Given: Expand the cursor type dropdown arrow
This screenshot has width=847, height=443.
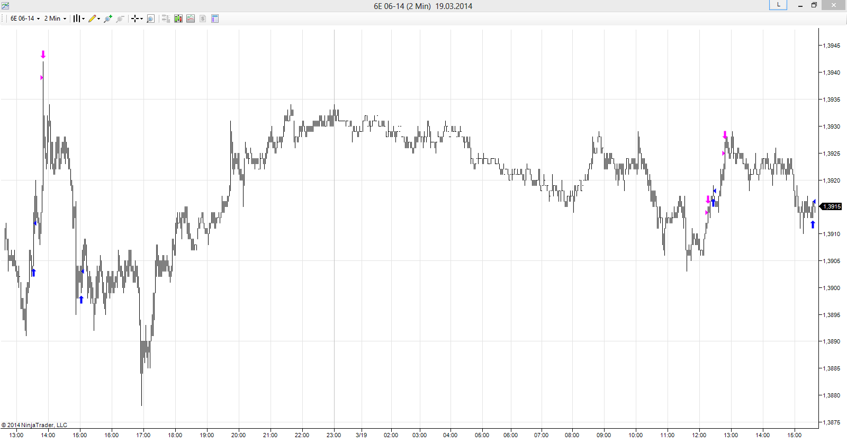Looking at the screenshot, I should [141, 19].
